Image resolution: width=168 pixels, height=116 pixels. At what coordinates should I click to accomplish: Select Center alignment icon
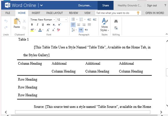78,25
